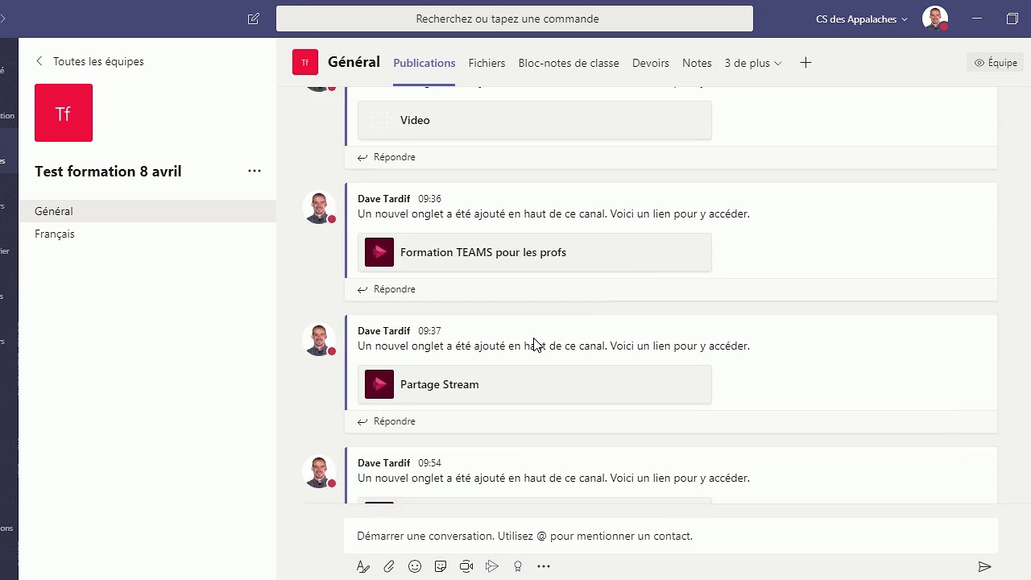Open Formation TEAMS pour les profs Stream icon
The height and width of the screenshot is (580, 1031).
(x=379, y=252)
